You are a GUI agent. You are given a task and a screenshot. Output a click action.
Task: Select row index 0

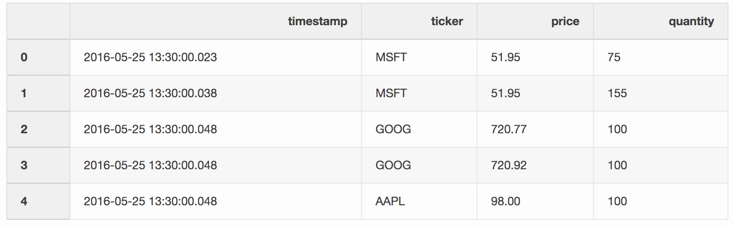(x=24, y=57)
